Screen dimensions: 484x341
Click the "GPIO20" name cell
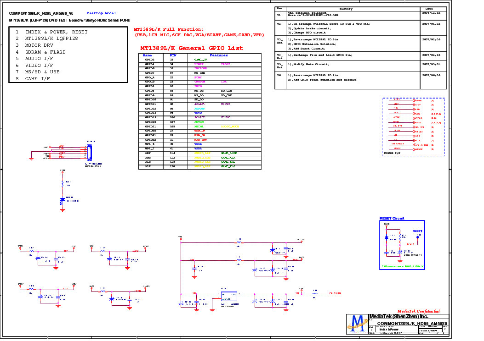151,122
